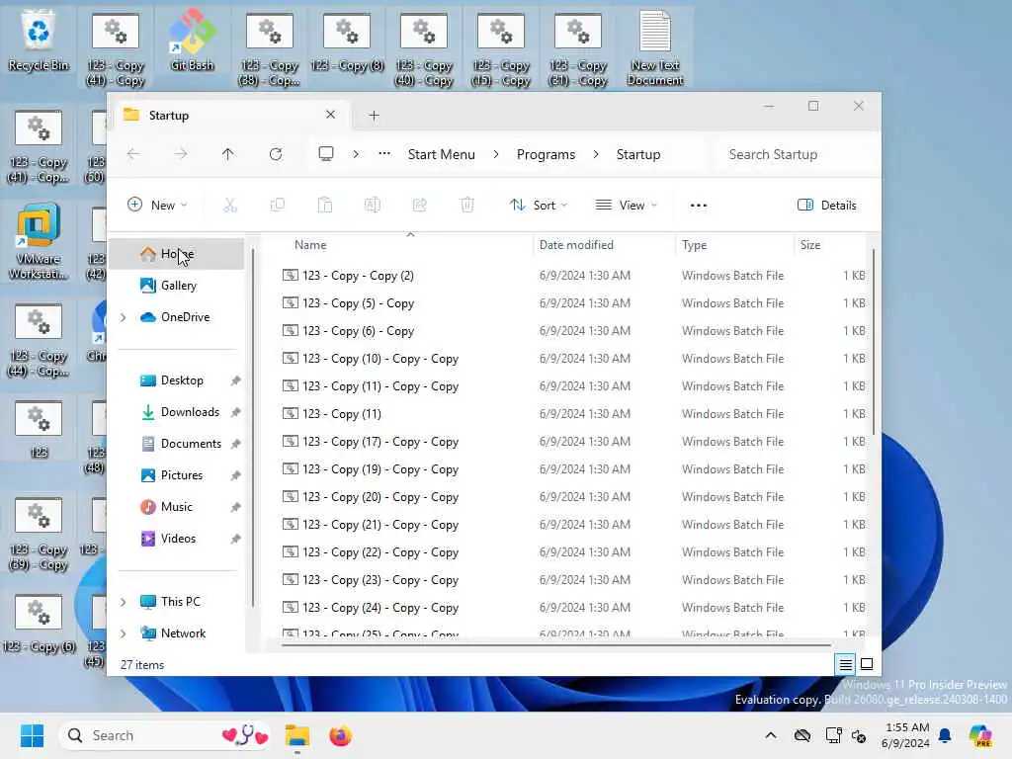The height and width of the screenshot is (759, 1012).
Task: Launch Firefox from the taskbar
Action: (340, 735)
